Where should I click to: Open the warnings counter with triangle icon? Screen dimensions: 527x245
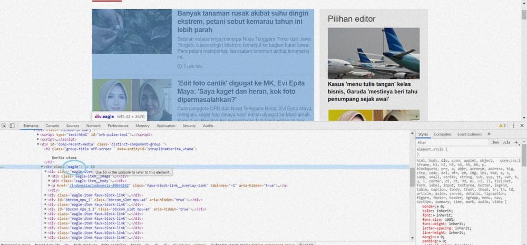click(x=502, y=126)
